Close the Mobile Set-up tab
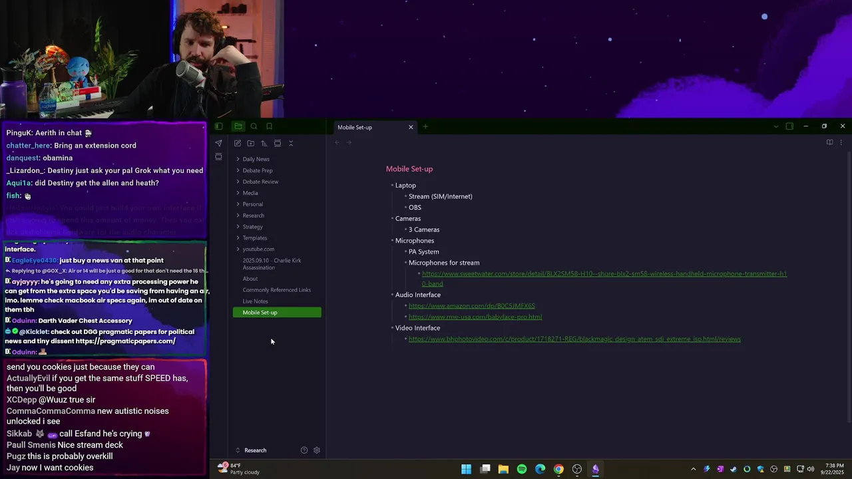 [x=411, y=127]
